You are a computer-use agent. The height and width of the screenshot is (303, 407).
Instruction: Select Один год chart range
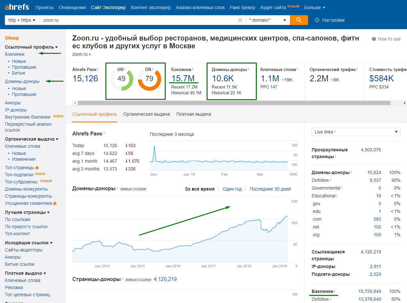pyautogui.click(x=232, y=189)
